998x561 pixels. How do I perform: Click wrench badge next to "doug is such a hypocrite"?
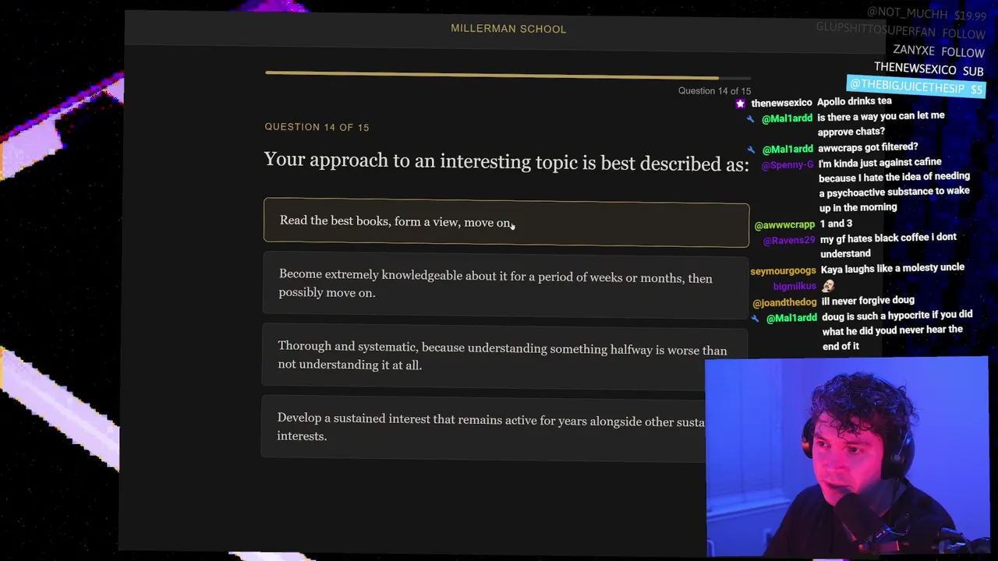755,319
